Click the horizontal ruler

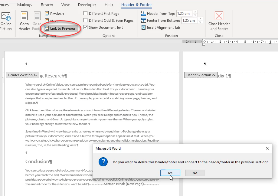(230, 42)
